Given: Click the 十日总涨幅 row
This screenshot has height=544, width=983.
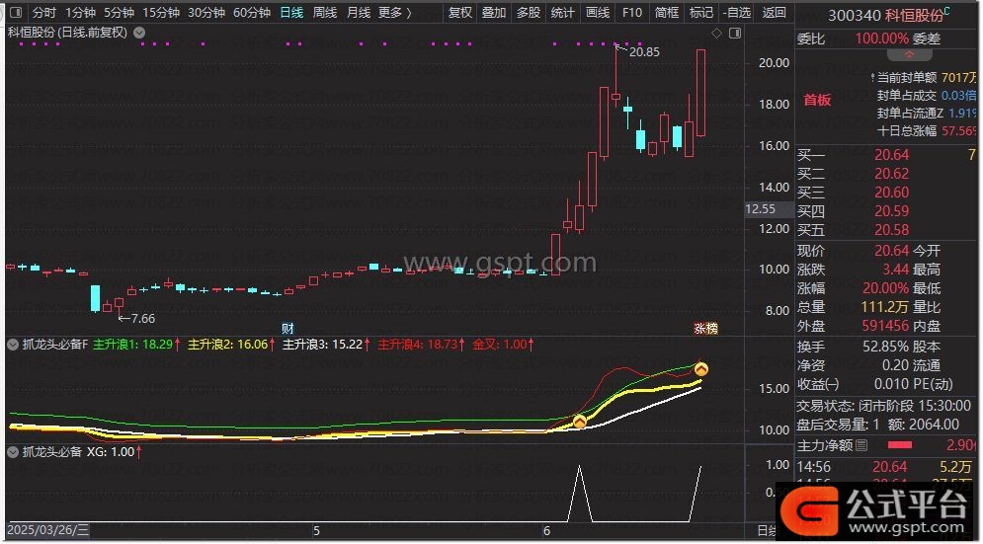Looking at the screenshot, I should point(928,131).
